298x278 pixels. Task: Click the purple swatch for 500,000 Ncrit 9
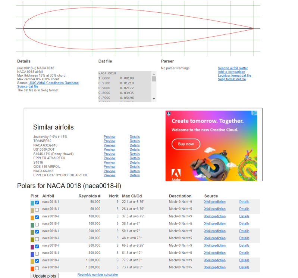tap(32, 247)
